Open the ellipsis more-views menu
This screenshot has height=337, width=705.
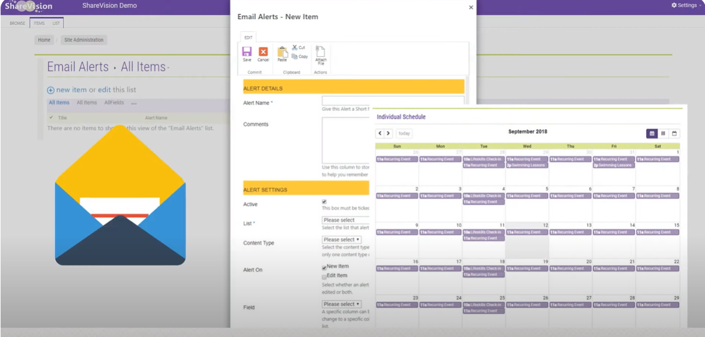pyautogui.click(x=134, y=103)
